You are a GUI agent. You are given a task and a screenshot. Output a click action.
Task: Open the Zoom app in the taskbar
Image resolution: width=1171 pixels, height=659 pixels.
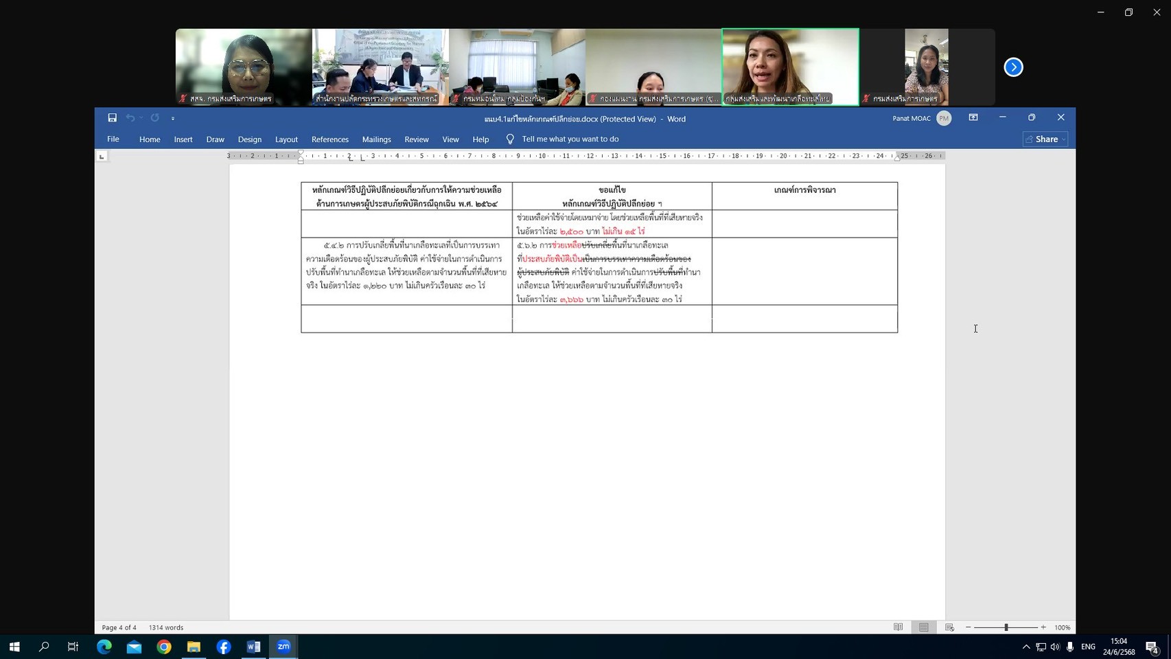(283, 647)
